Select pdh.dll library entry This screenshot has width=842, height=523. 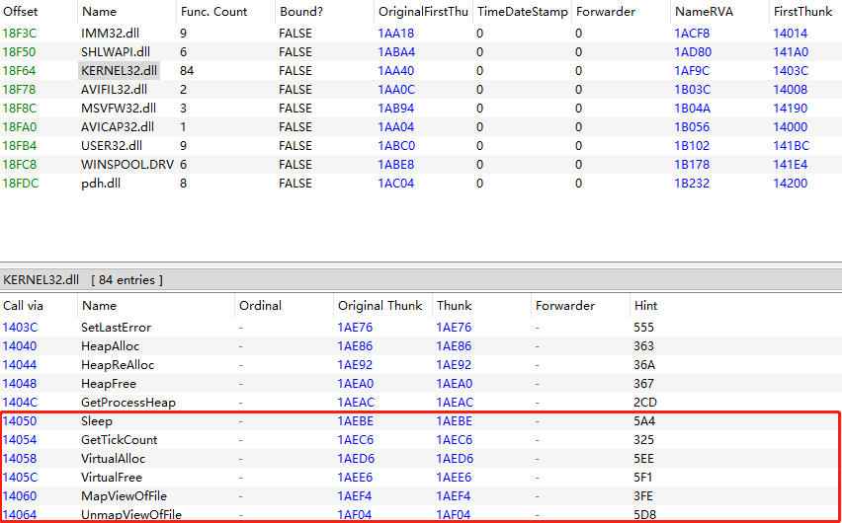421,184
